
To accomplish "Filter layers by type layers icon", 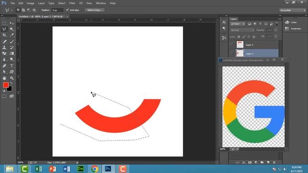I will coord(260,24).
